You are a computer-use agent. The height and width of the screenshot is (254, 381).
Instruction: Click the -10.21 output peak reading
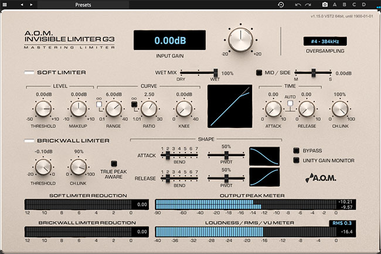coord(345,202)
